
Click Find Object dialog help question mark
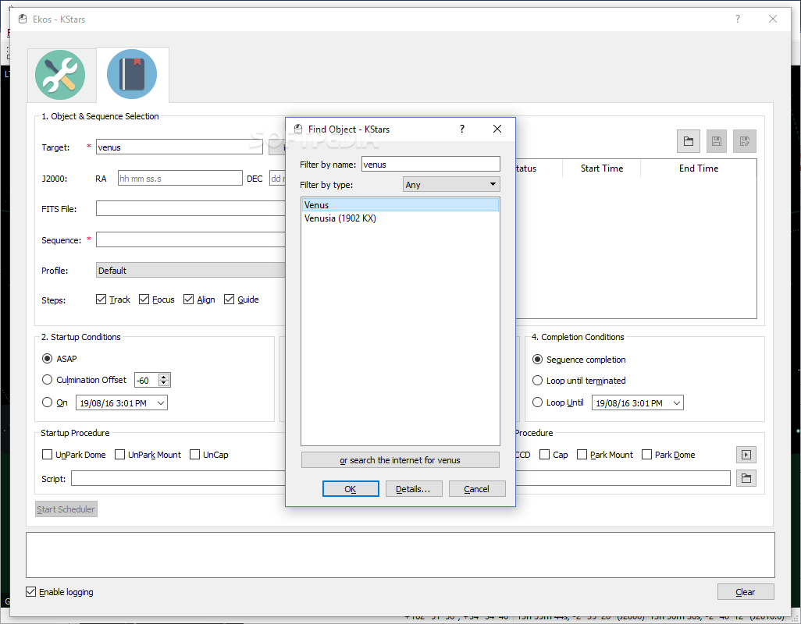pyautogui.click(x=462, y=129)
